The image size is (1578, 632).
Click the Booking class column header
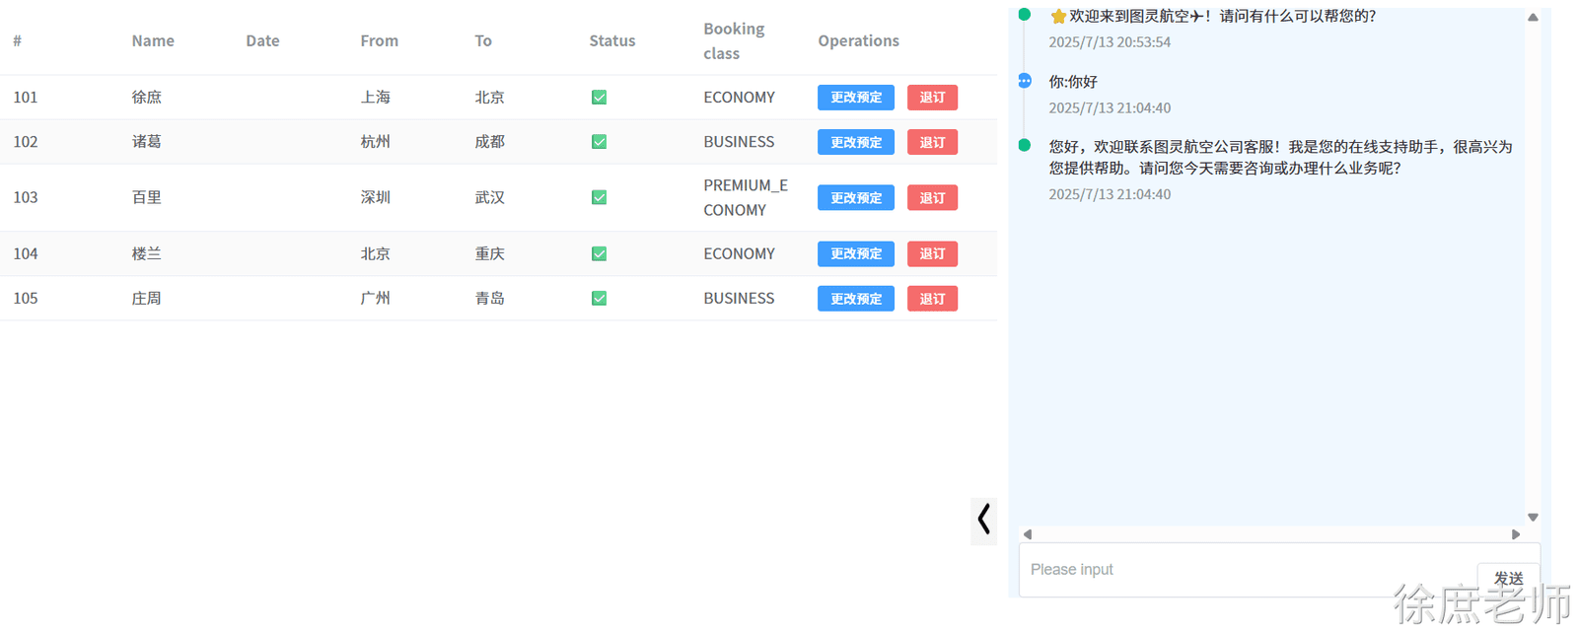tap(734, 40)
